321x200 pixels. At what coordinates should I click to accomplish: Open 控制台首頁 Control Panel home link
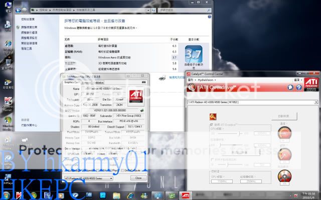point(28,19)
